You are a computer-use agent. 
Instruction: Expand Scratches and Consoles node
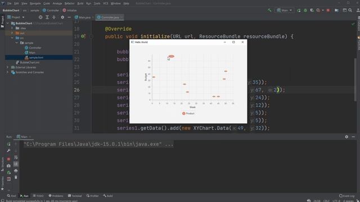(x=8, y=72)
